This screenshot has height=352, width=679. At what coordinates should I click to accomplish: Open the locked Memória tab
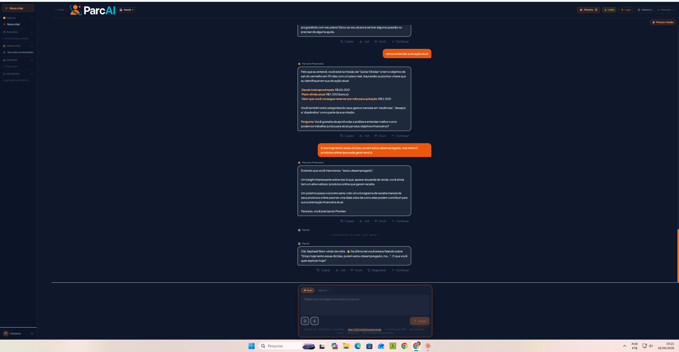click(665, 10)
